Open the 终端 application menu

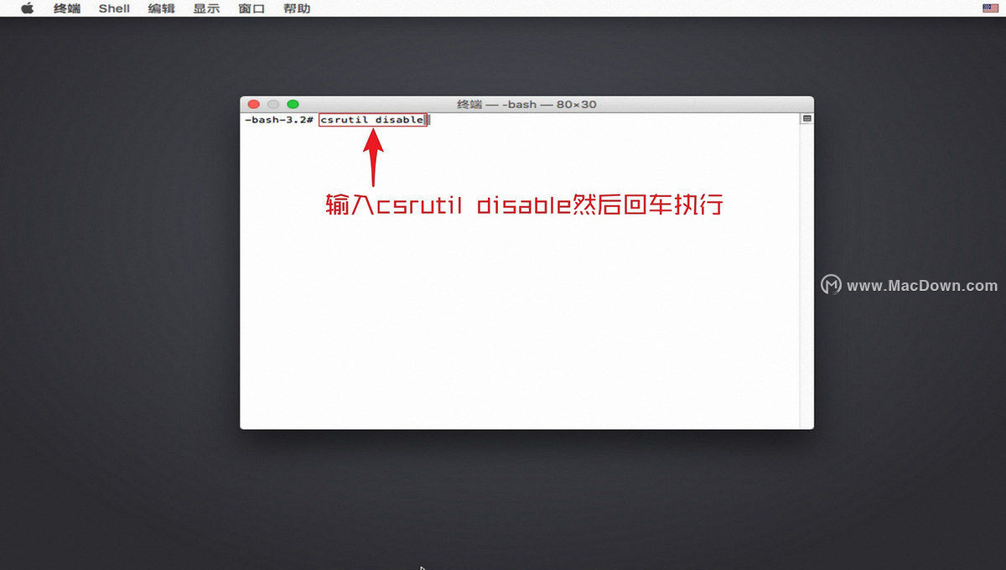click(67, 8)
